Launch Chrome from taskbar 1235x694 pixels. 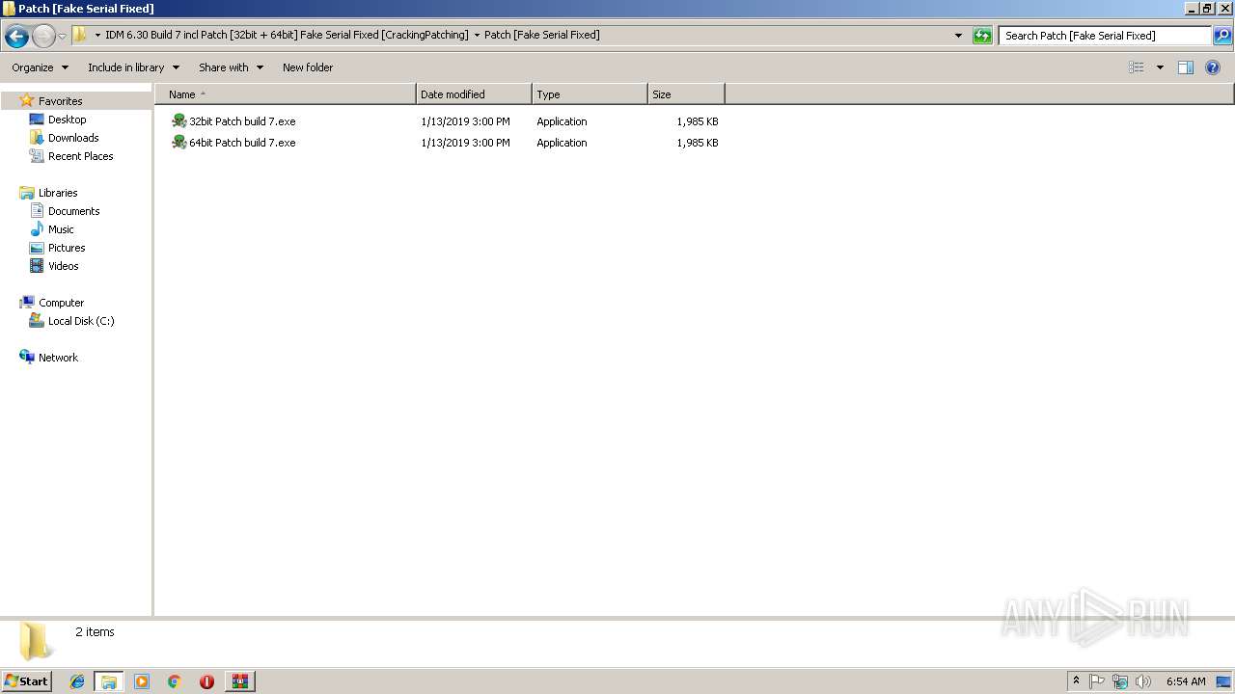click(x=175, y=681)
